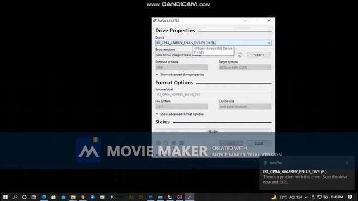358x201 pixels.
Task: Dismiss AutoPlay notification with X
Action: 347,162
